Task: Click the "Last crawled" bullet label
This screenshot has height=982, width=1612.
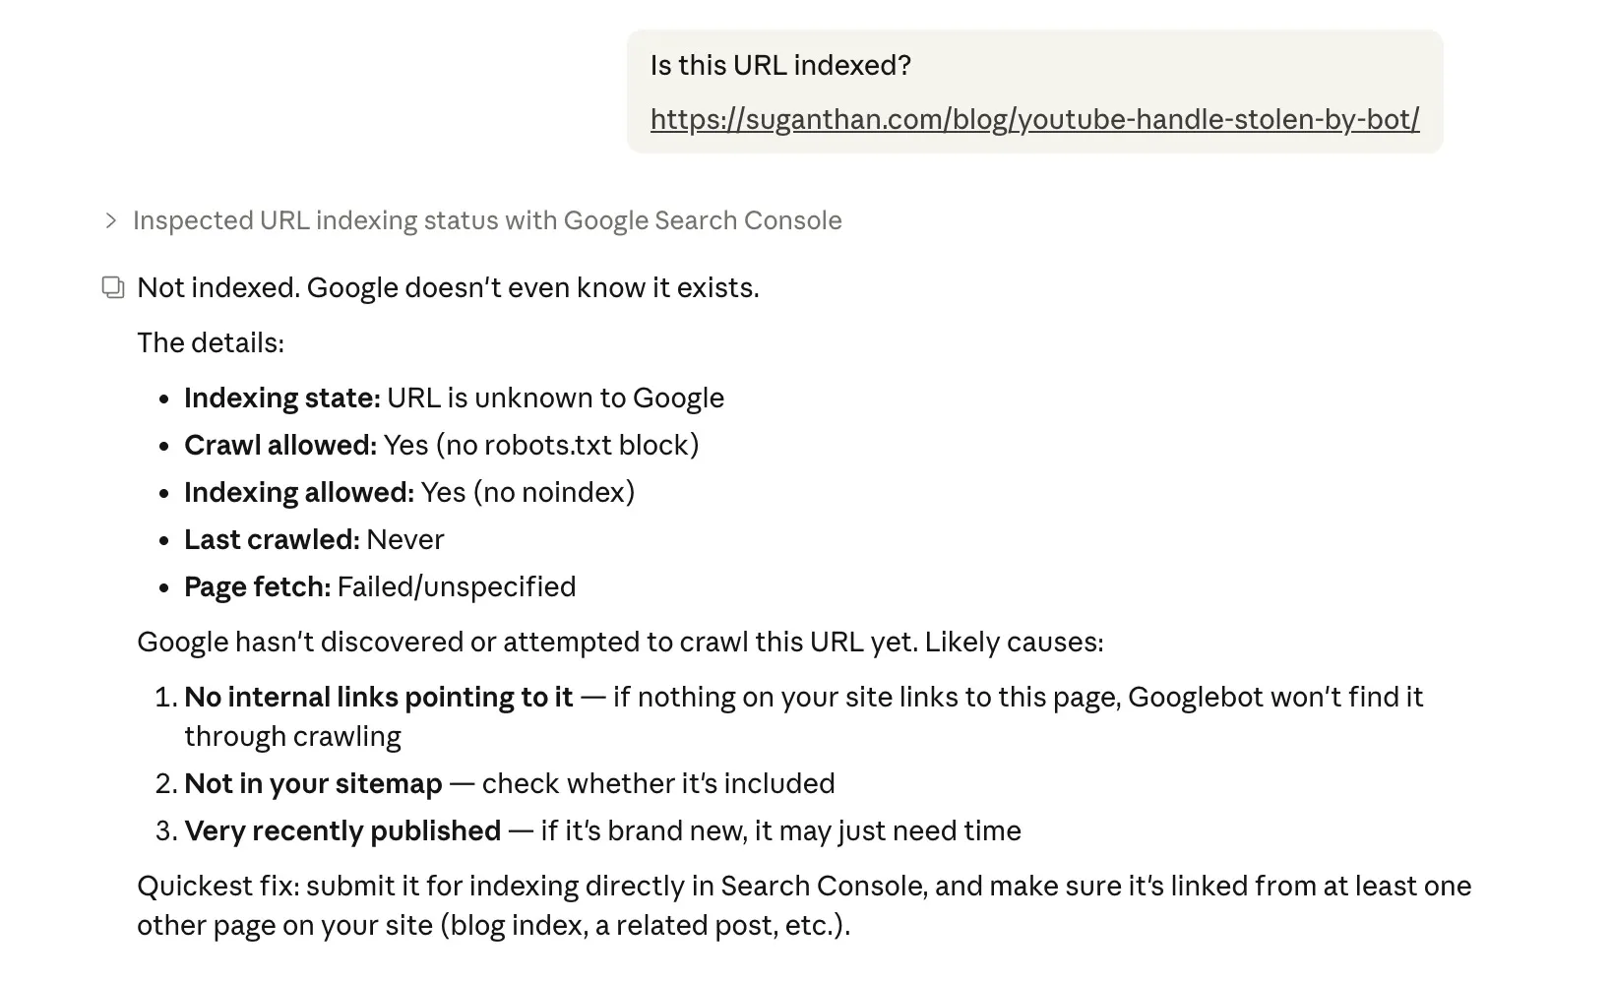Action: coord(272,539)
